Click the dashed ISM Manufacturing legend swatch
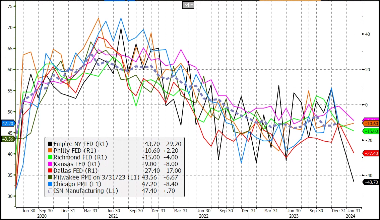380x220 pixels. [50, 191]
